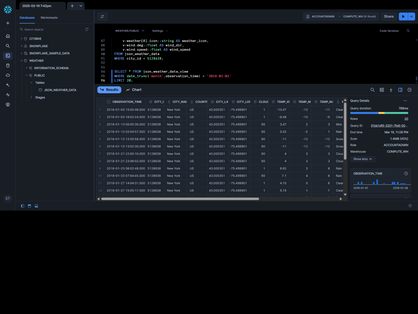Open the worksheet filter settings icon
This screenshot has width=418, height=314.
point(102,16)
